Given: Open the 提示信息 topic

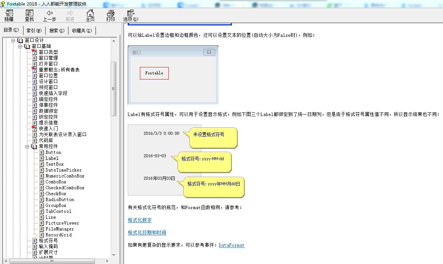Looking at the screenshot, I should [48, 123].
